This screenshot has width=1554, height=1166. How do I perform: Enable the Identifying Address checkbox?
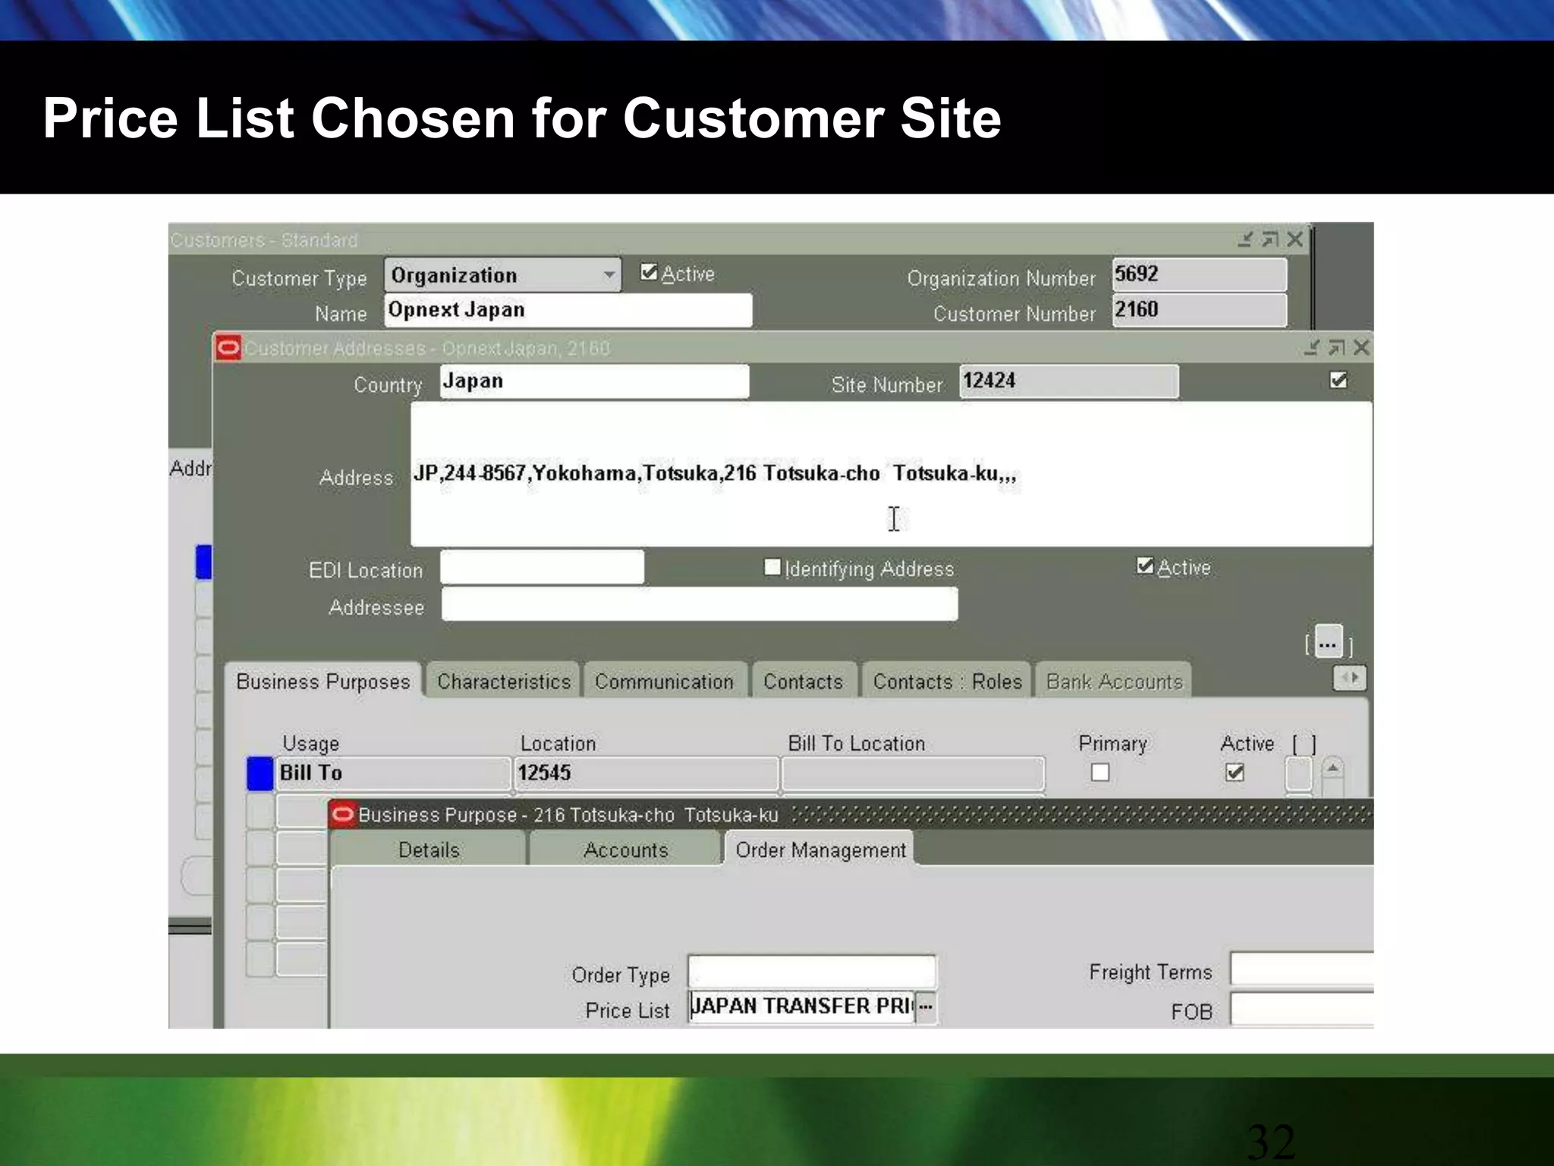[772, 567]
